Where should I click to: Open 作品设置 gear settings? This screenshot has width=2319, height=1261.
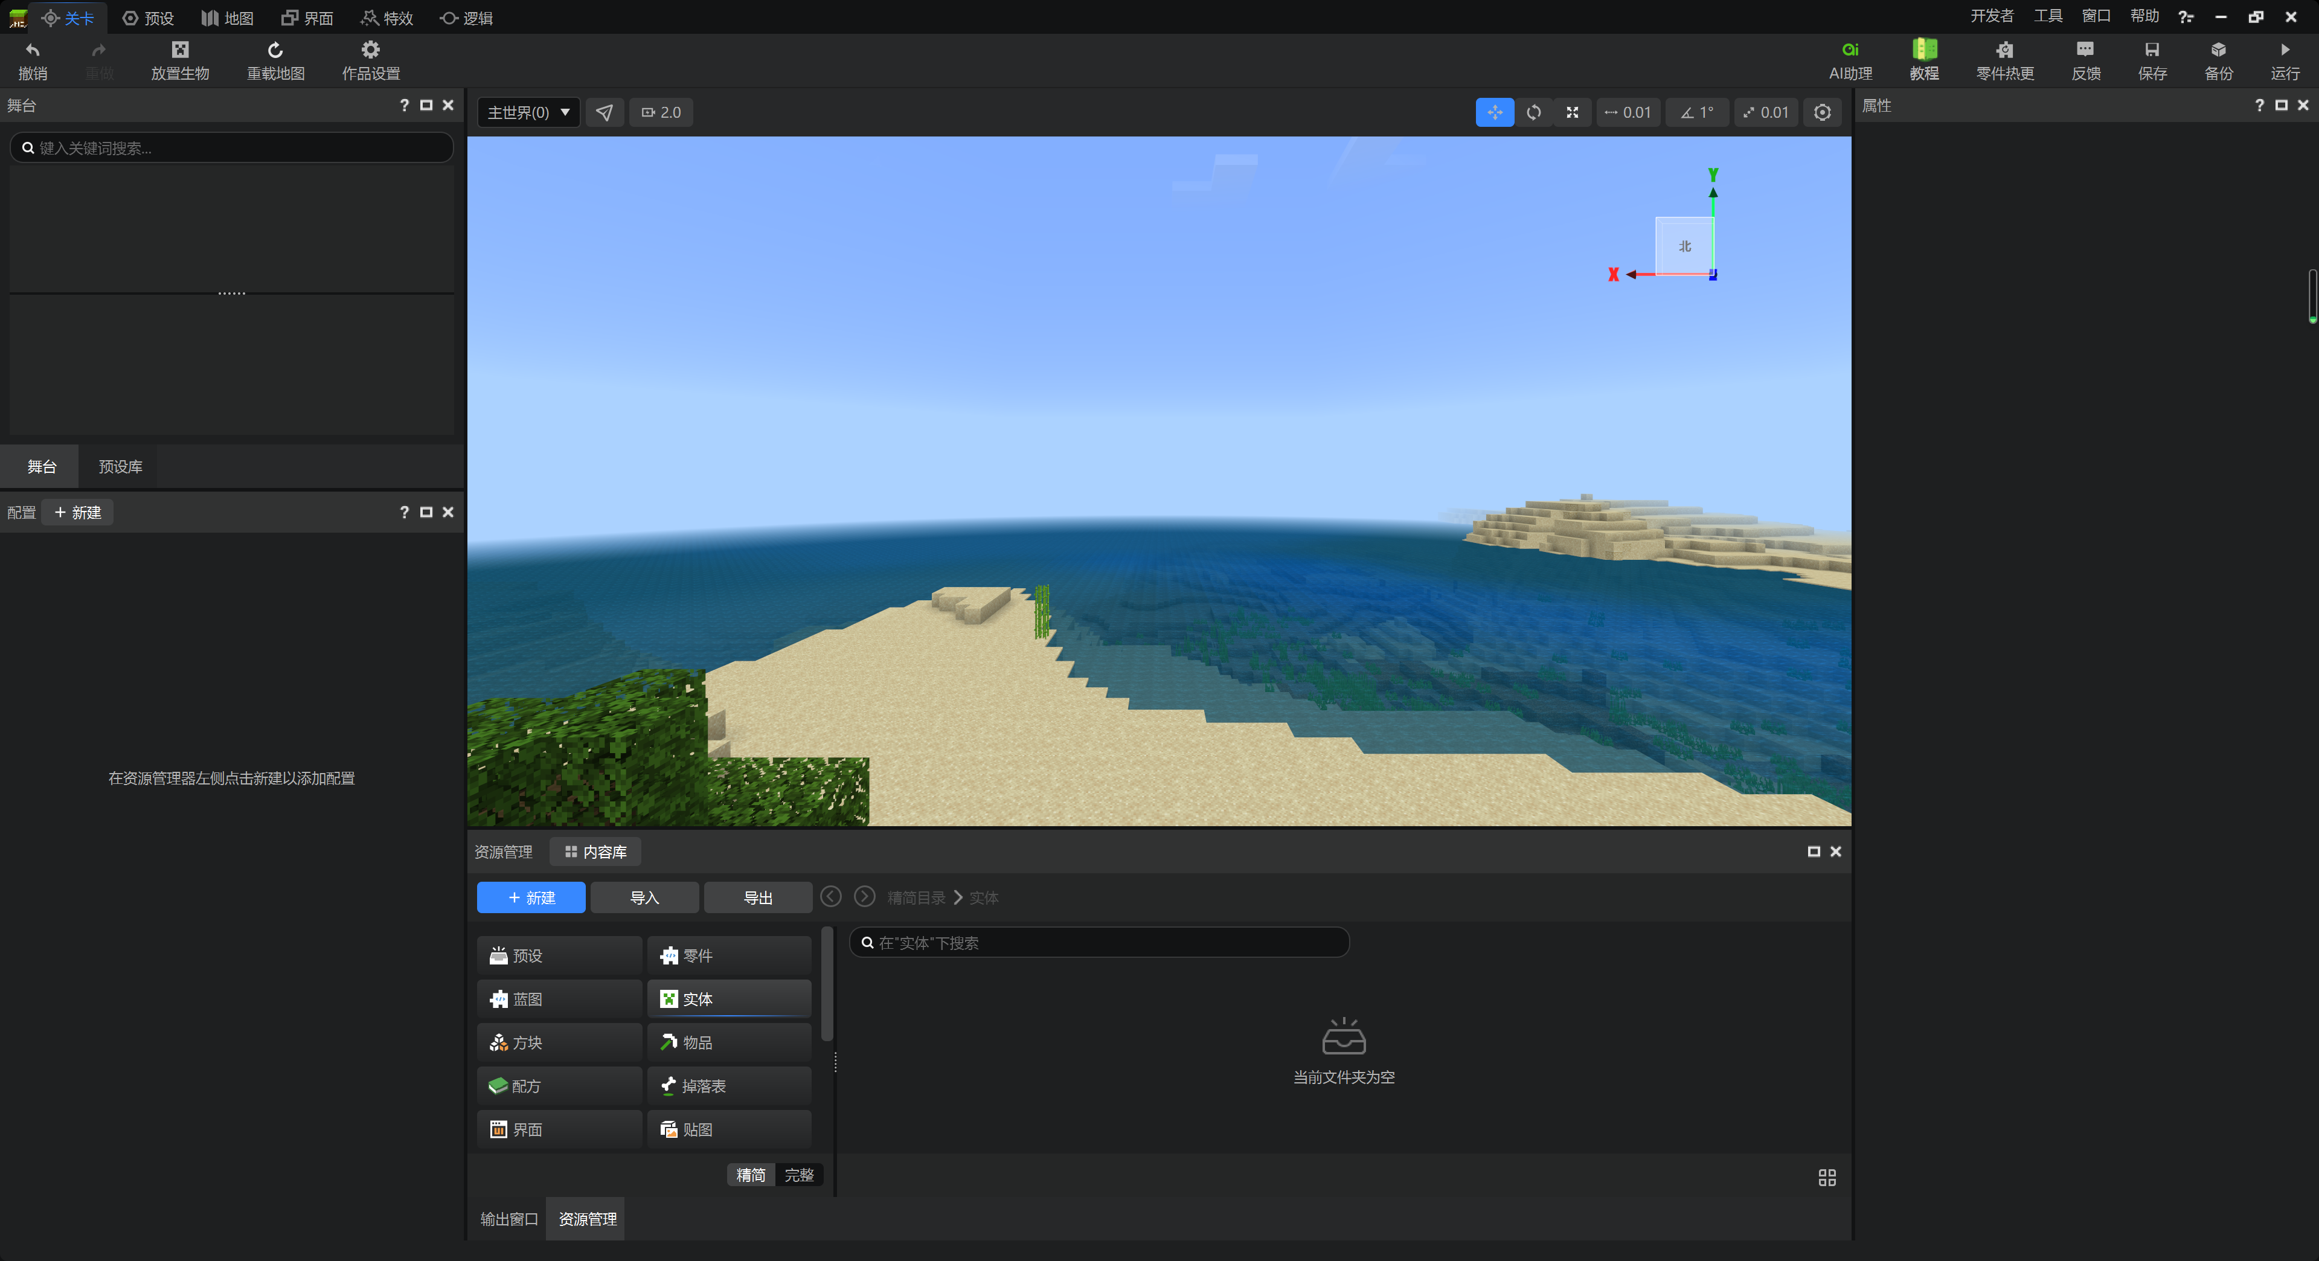click(x=370, y=50)
